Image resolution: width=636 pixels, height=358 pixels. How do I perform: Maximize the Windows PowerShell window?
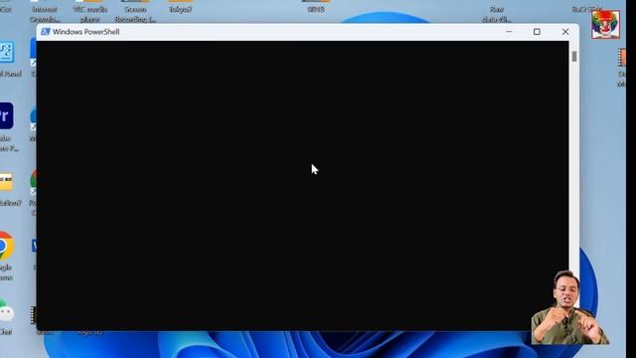[537, 32]
